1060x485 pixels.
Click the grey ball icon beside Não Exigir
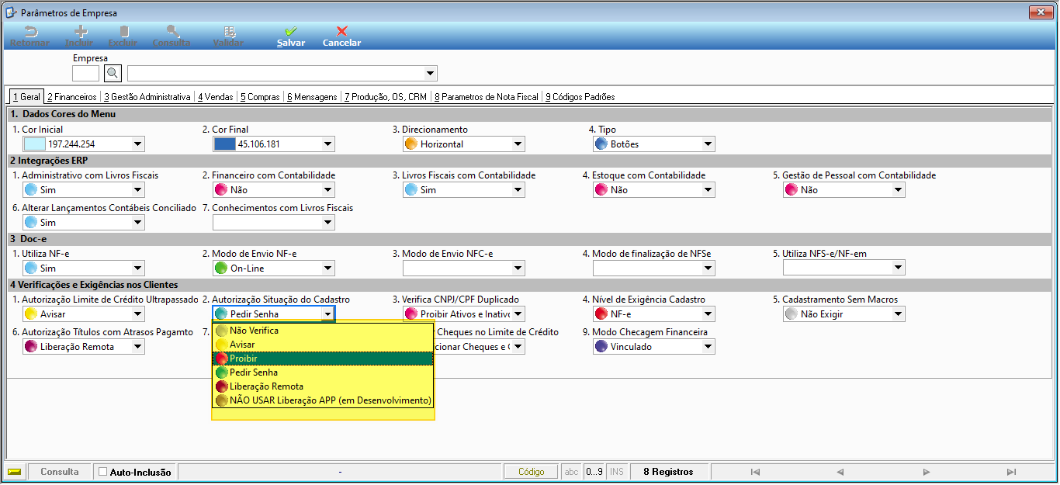tap(792, 314)
